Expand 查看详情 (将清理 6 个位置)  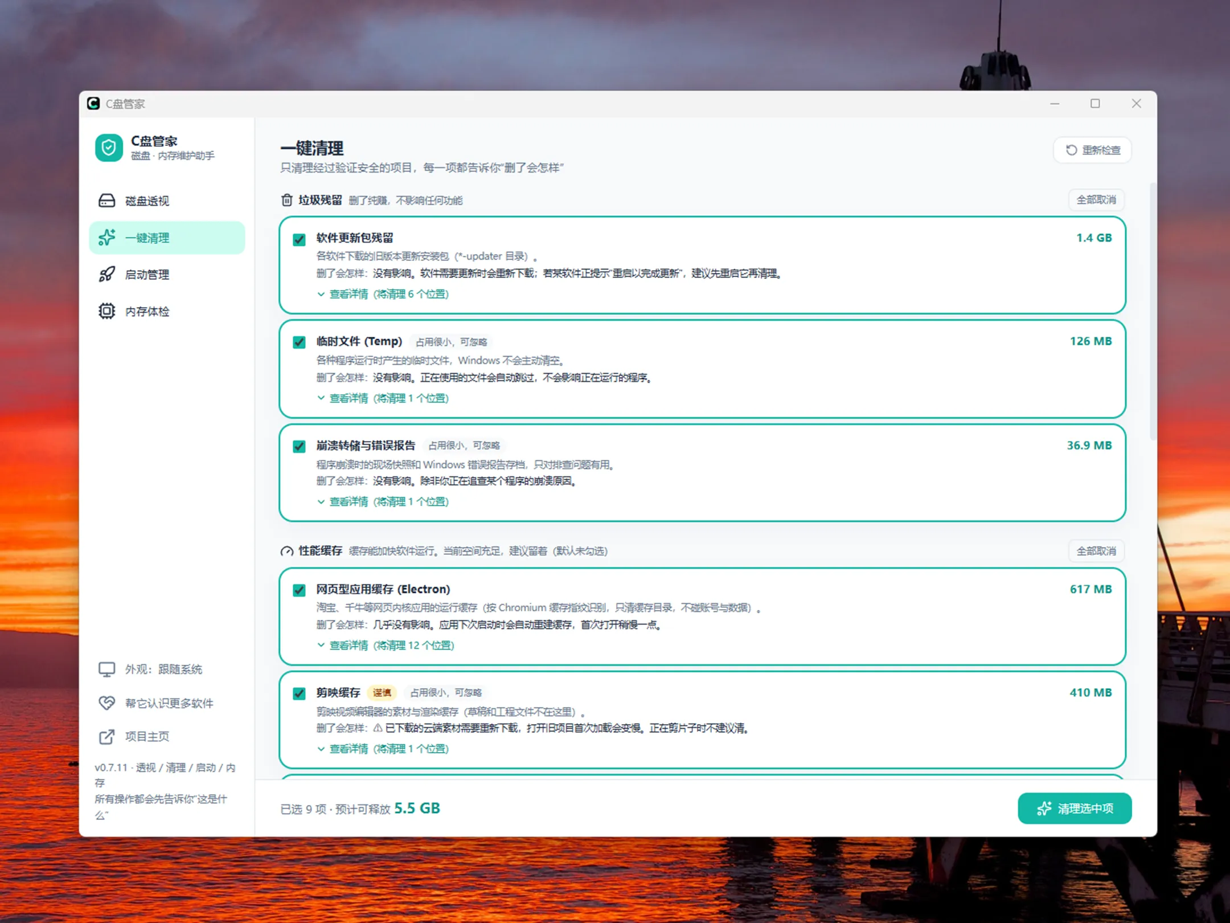383,294
